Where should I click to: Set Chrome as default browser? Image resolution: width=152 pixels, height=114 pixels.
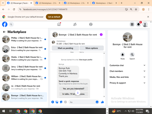point(54,17)
